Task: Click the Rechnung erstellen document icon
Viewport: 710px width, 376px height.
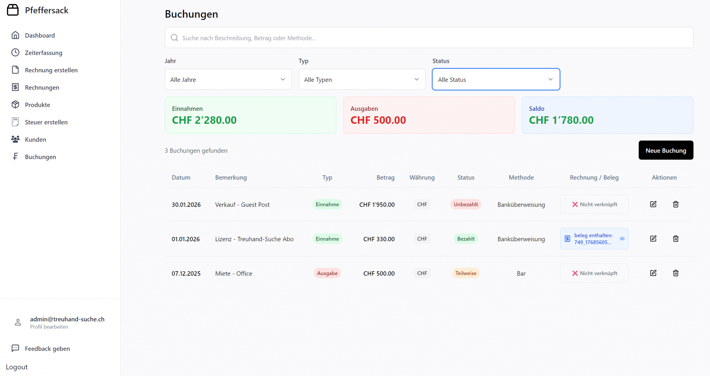Action: pos(15,70)
